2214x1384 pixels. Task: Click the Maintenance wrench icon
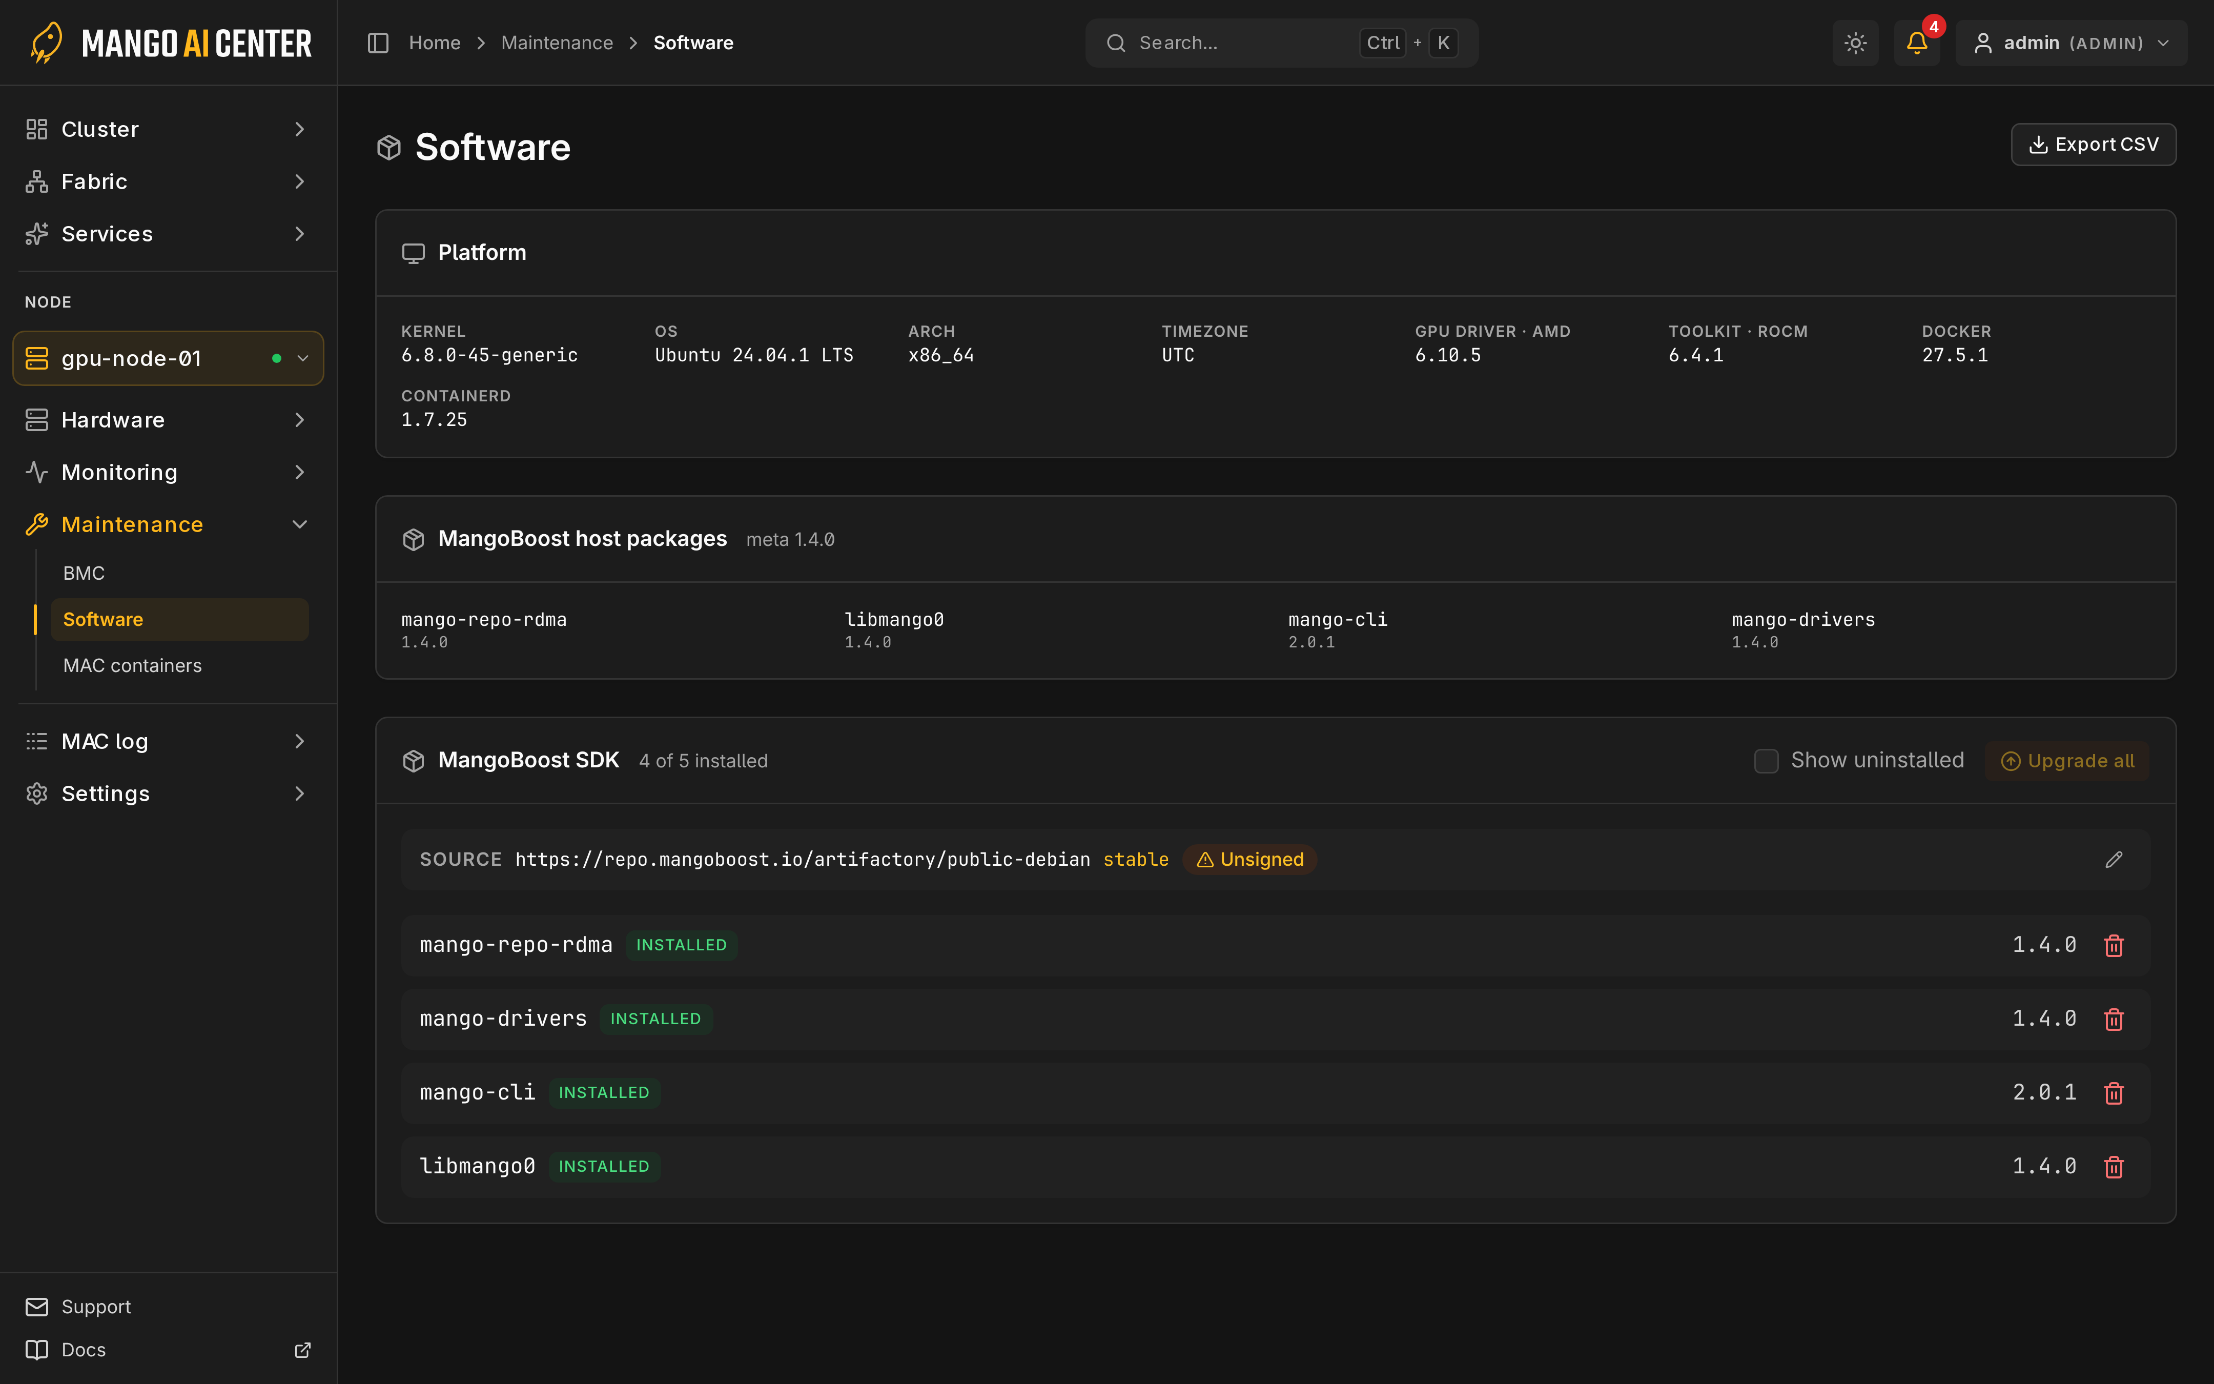(36, 524)
